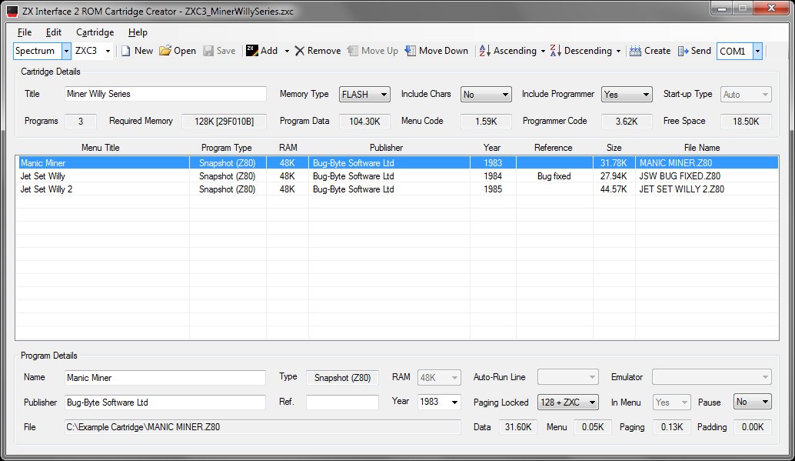Expand the Ascending sort options arrow
Screen dimensions: 795x461
pyautogui.click(x=543, y=52)
